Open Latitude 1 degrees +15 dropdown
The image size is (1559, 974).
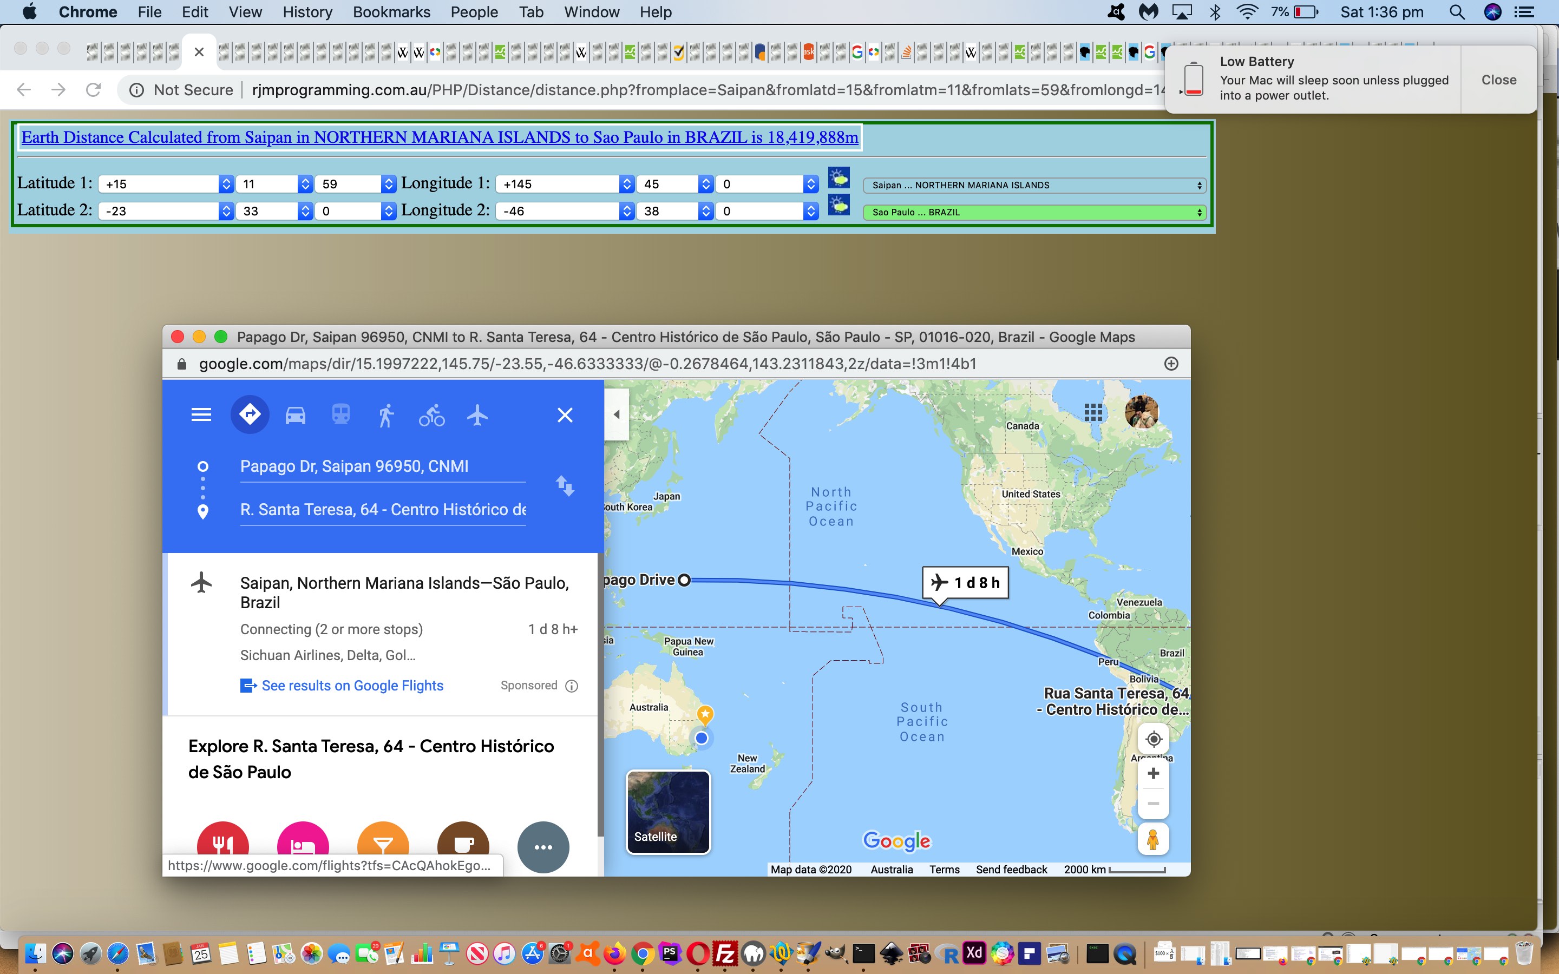tap(166, 184)
